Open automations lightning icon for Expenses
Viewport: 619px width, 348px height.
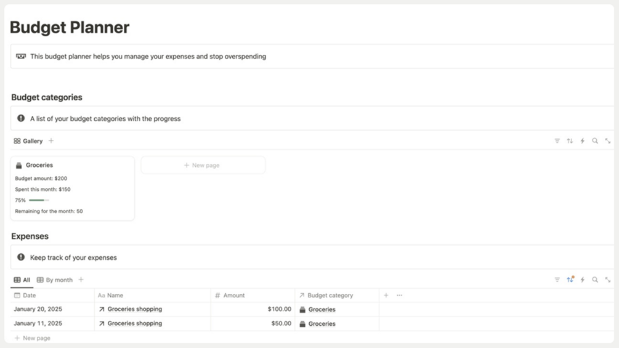coord(582,280)
